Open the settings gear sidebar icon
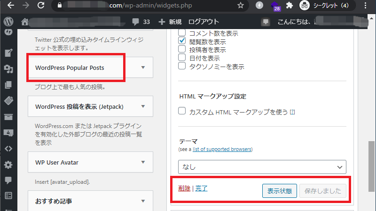The height and width of the screenshot is (211, 376). [x=8, y=165]
